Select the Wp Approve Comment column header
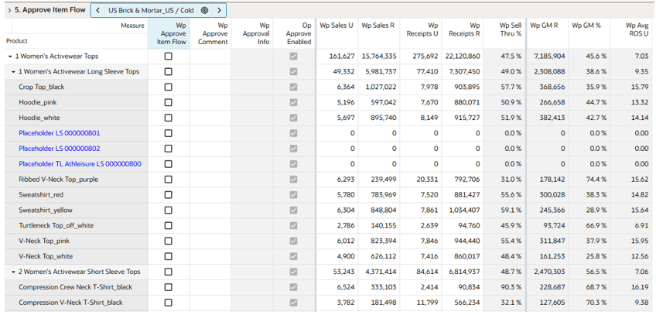The height and width of the screenshot is (315, 656). coord(210,33)
